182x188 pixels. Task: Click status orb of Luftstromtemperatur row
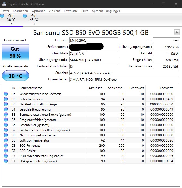[x=6, y=140]
